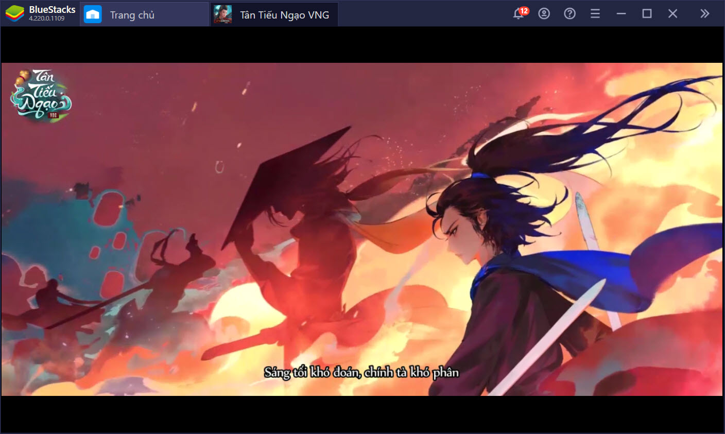Open the BlueStacks notifications bell
Viewport: 725px width, 434px height.
(519, 14)
